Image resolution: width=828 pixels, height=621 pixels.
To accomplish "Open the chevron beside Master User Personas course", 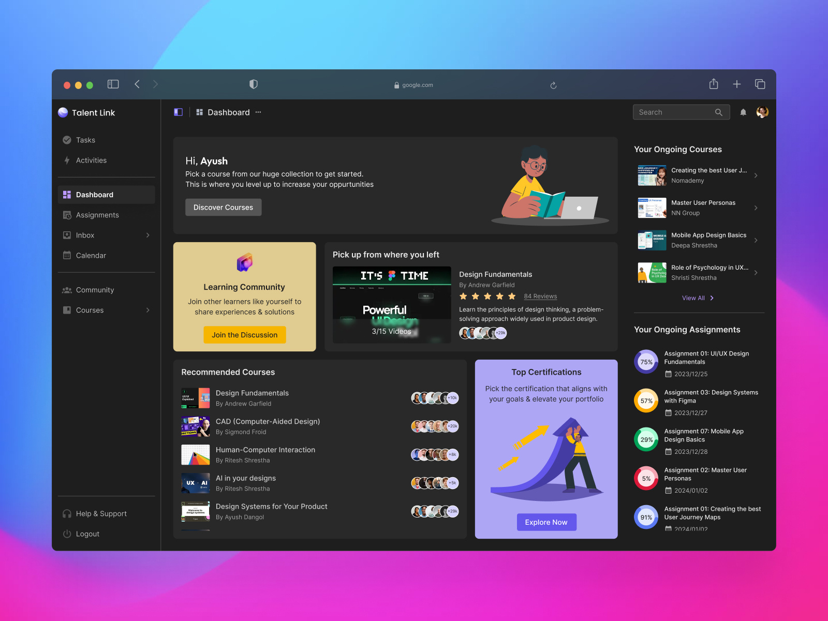I will click(x=756, y=208).
